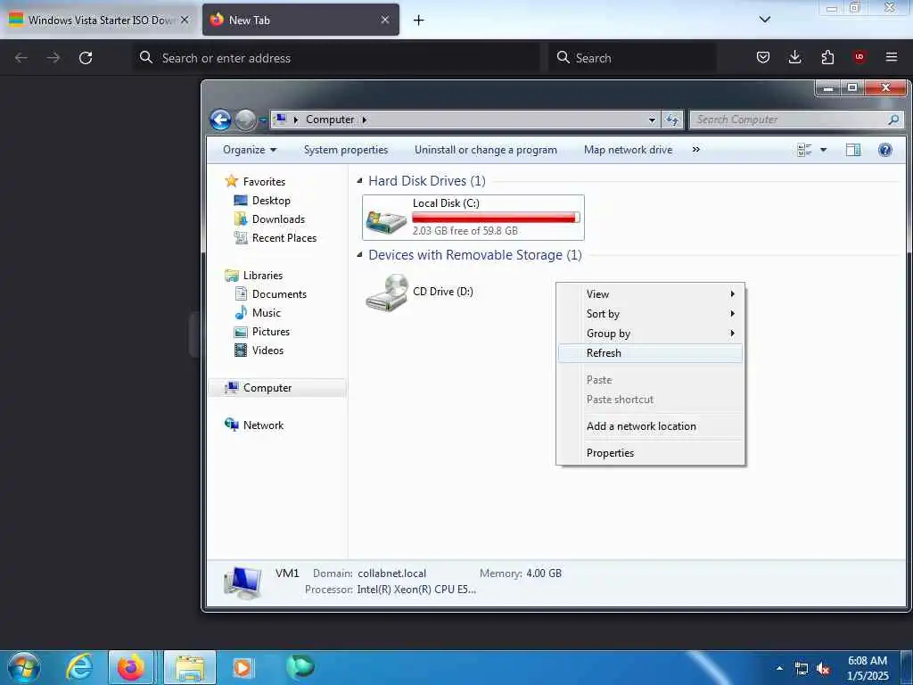This screenshot has width=913, height=685.
Task: Click the Explorer Forward arrow button
Action: [245, 120]
